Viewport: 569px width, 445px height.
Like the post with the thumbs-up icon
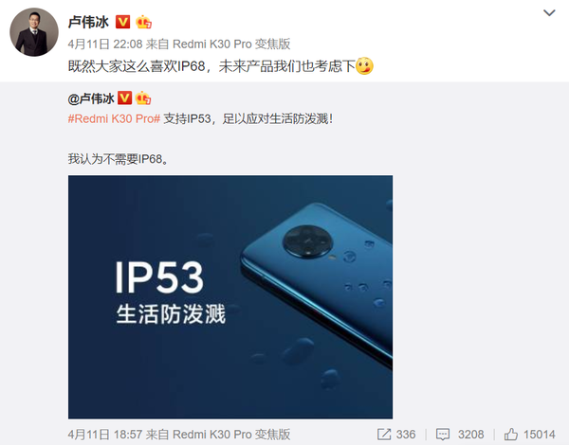pos(510,435)
